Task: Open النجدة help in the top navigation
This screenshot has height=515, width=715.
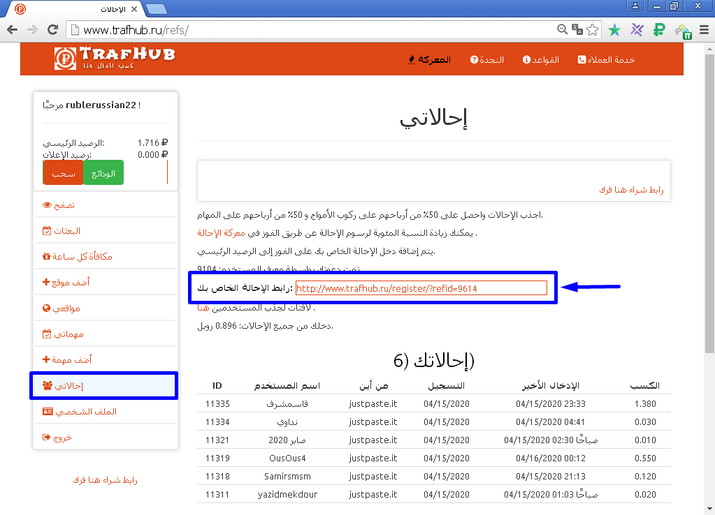Action: coord(487,59)
